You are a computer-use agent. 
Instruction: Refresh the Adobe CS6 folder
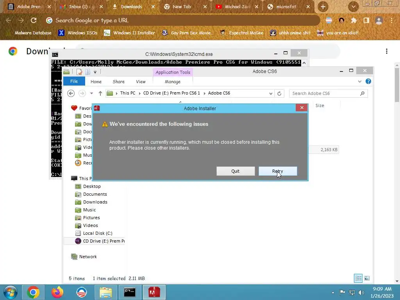click(x=279, y=94)
